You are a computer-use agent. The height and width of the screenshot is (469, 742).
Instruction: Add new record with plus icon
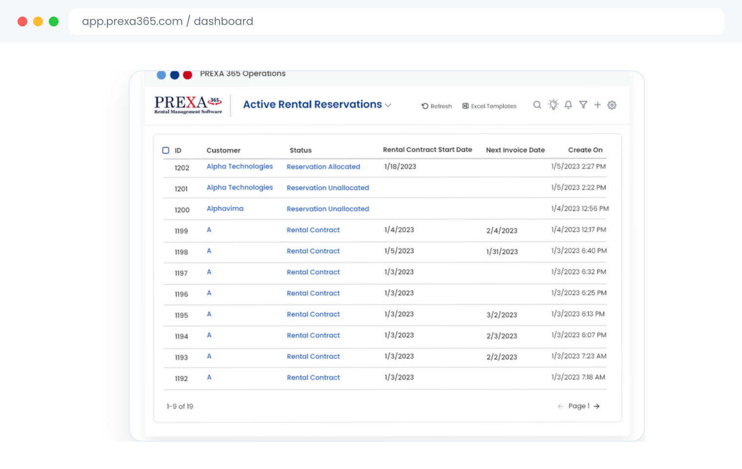(598, 105)
